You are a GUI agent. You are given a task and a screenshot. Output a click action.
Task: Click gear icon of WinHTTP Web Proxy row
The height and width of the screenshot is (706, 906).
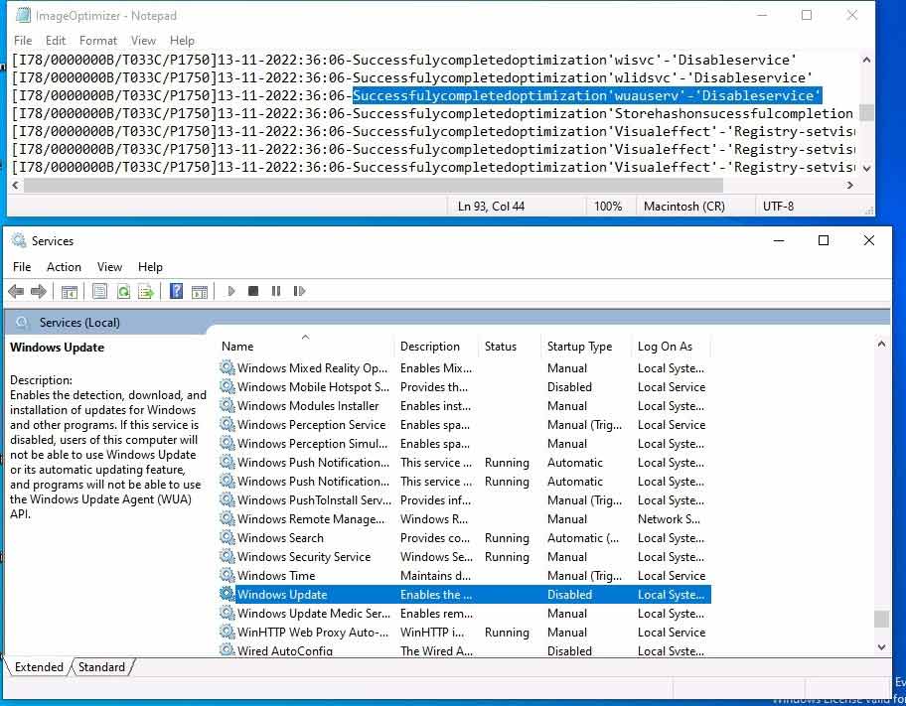point(227,633)
